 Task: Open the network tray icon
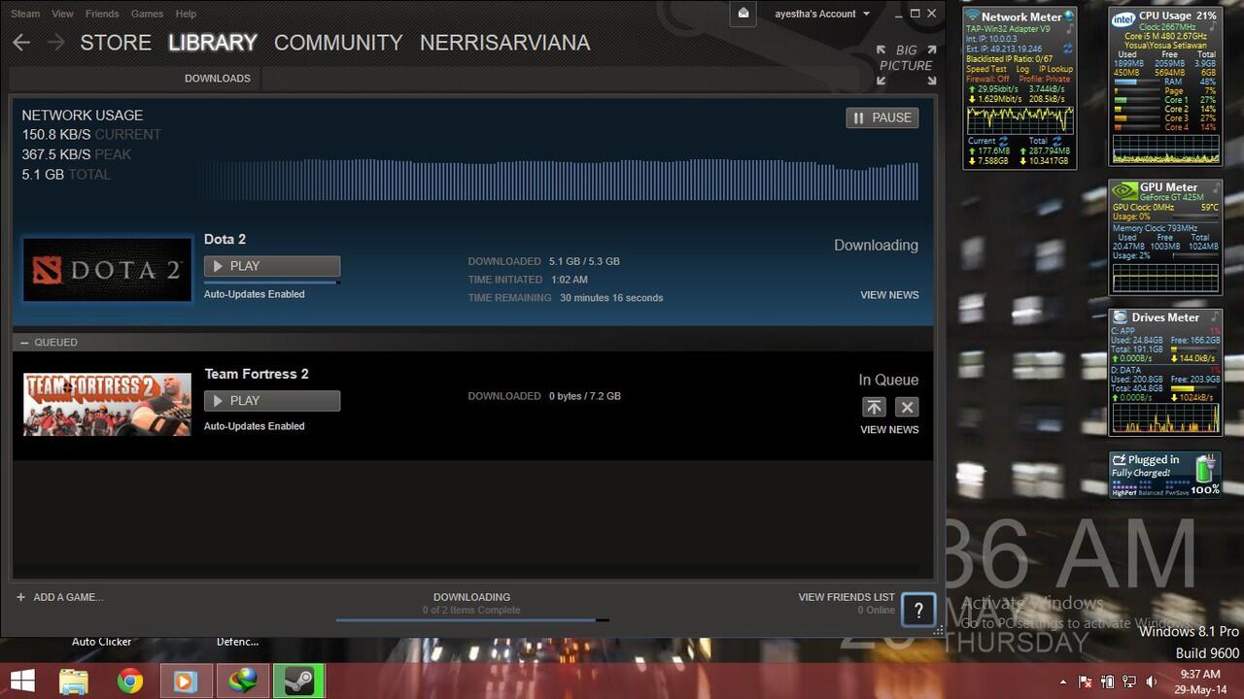tap(1129, 682)
